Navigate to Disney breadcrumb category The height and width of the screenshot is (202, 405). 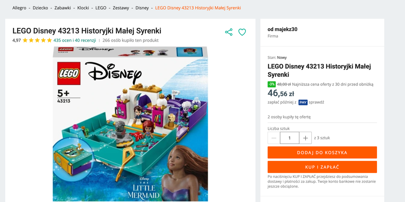pyautogui.click(x=142, y=8)
